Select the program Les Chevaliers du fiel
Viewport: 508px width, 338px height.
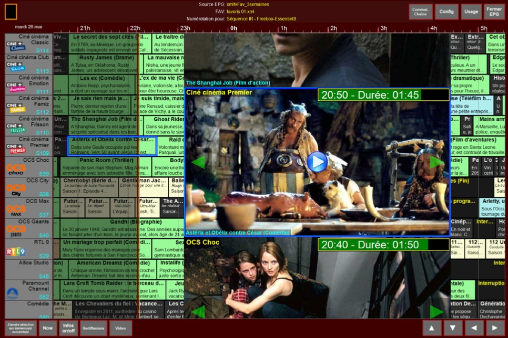click(118, 310)
